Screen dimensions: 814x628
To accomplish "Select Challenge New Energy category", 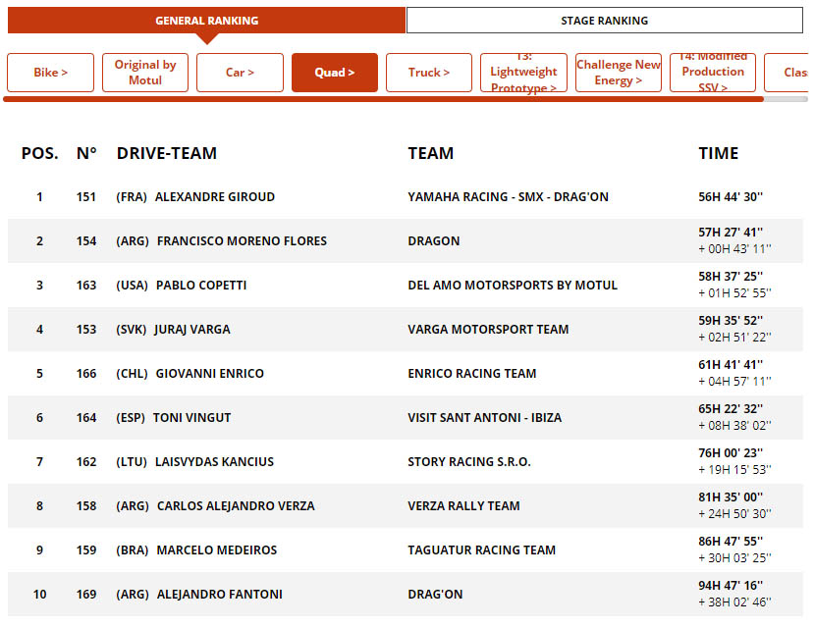I will click(619, 73).
